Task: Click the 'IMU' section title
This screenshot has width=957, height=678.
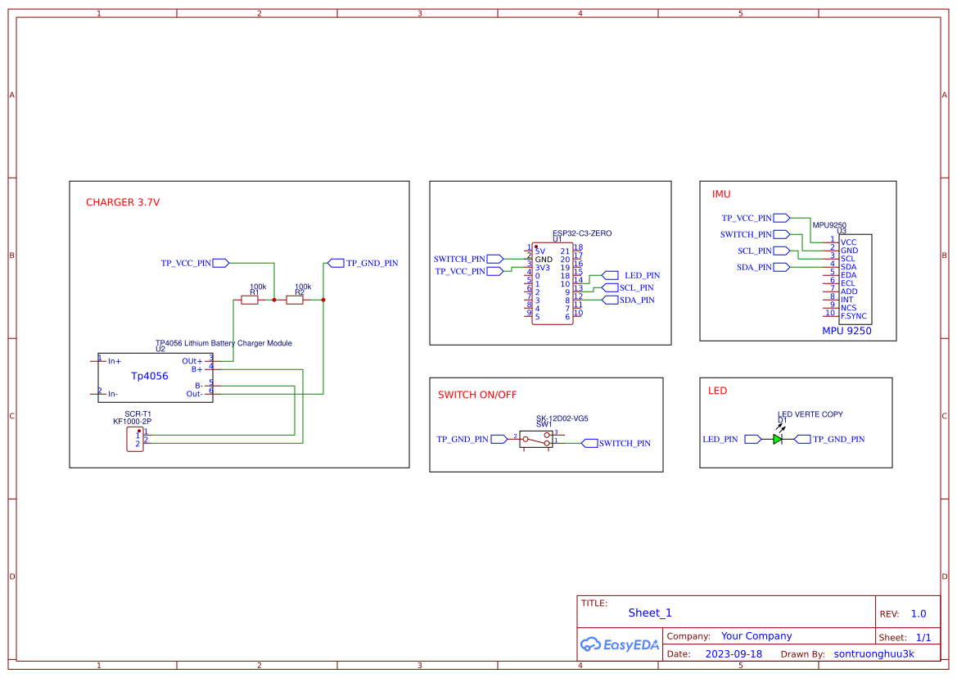Action: pyautogui.click(x=720, y=194)
